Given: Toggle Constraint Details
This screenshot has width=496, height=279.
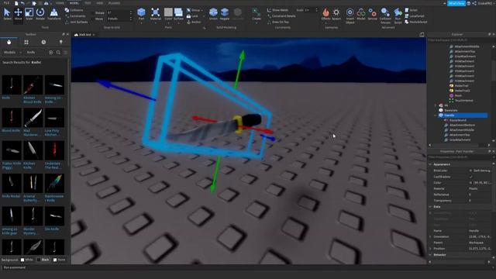Looking at the screenshot, I should point(281,16).
